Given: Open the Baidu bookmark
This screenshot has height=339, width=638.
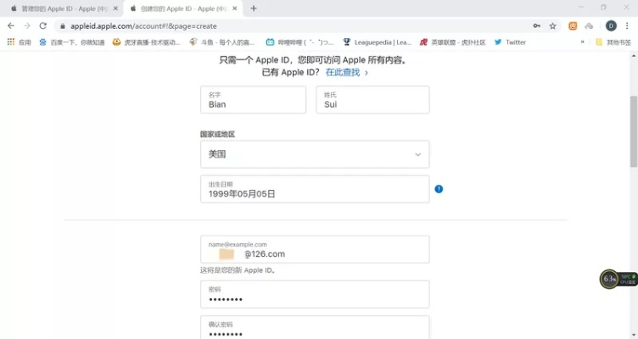Looking at the screenshot, I should point(71,42).
